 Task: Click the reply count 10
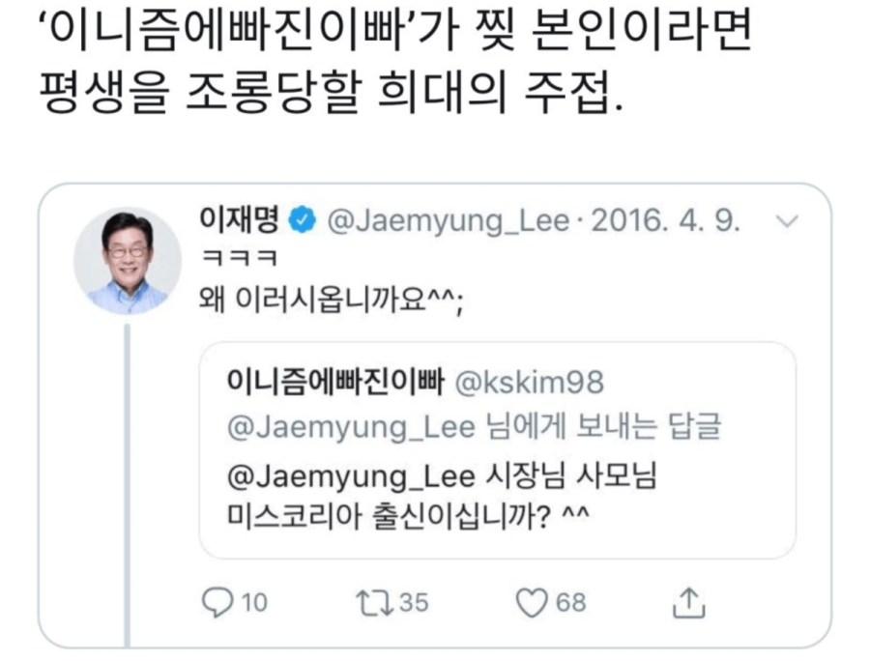point(253,602)
